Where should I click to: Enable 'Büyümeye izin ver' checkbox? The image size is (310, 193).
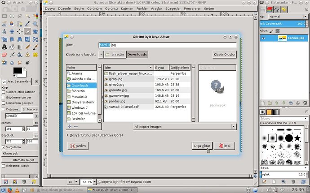3,97
